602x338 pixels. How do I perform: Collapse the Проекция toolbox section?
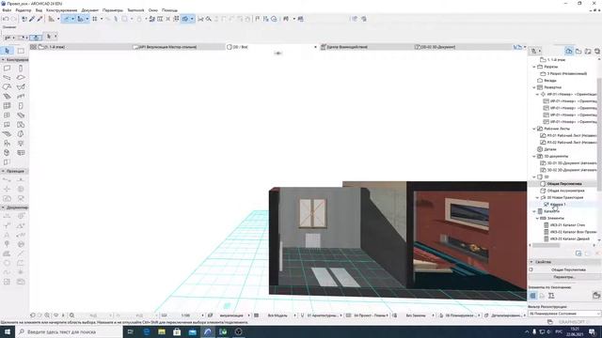coord(3,171)
